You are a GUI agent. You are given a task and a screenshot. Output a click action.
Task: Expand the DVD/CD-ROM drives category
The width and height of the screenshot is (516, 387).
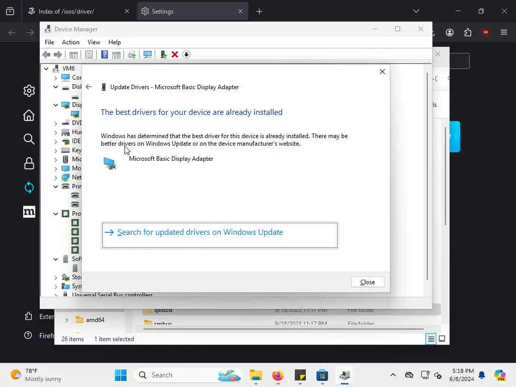coord(55,123)
